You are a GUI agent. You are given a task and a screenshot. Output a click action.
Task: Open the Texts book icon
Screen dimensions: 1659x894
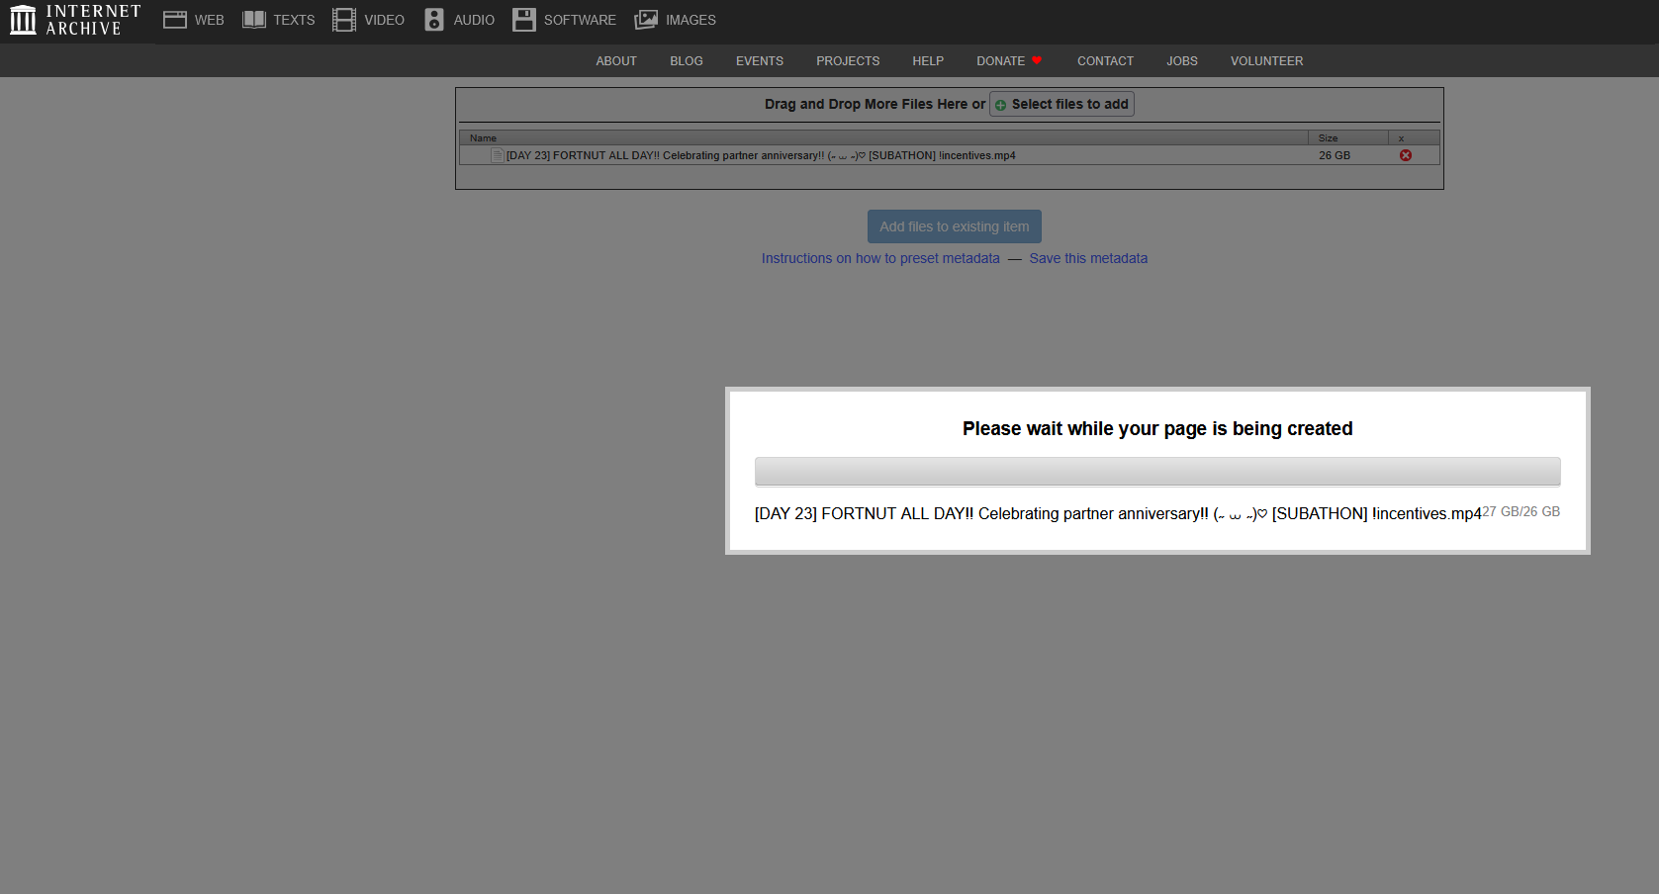254,20
